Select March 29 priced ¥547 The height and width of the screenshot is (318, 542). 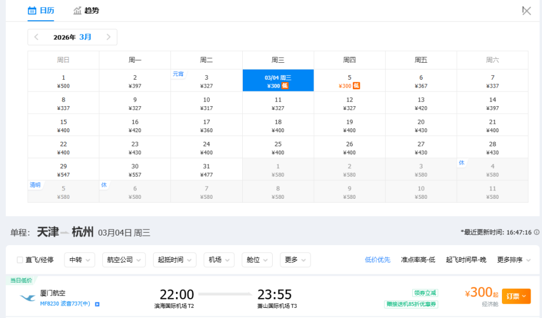pos(63,169)
